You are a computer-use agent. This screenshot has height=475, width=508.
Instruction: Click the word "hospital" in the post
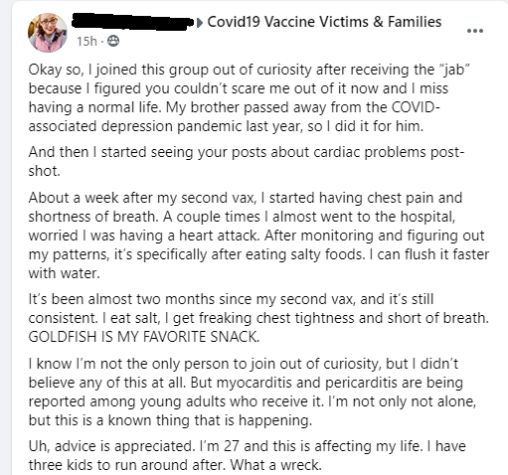pos(427,217)
